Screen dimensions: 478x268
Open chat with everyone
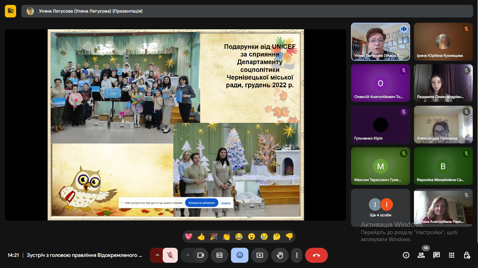436,255
